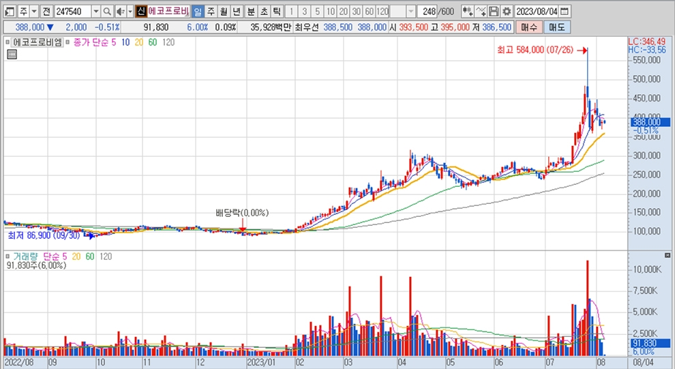675x369 pixels.
Task: Select the 1 interval button
Action: pyautogui.click(x=291, y=11)
